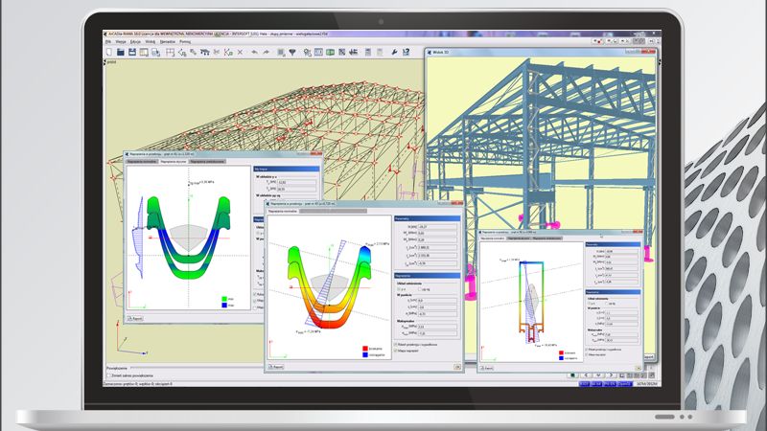Image resolution: width=767 pixels, height=431 pixels.
Task: Click σmin [MPa] field in middle dialog
Action: point(437,333)
